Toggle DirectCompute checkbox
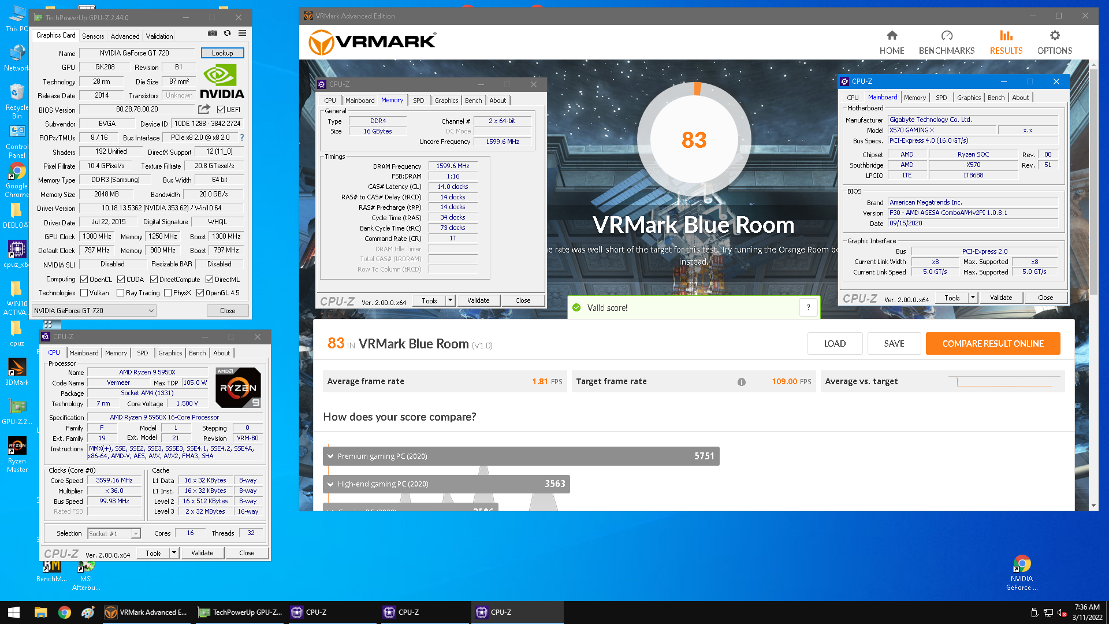Viewport: 1109px width, 624px height. 154,280
